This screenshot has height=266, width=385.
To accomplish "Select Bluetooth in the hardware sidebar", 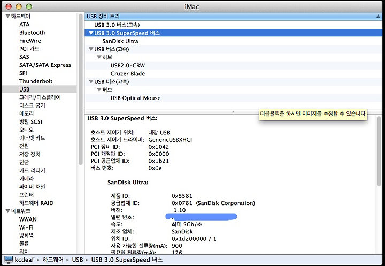I will [32, 33].
